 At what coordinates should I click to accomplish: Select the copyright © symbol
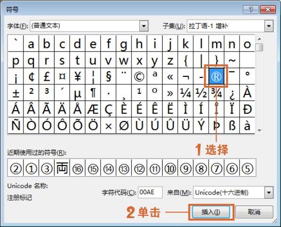(139, 76)
